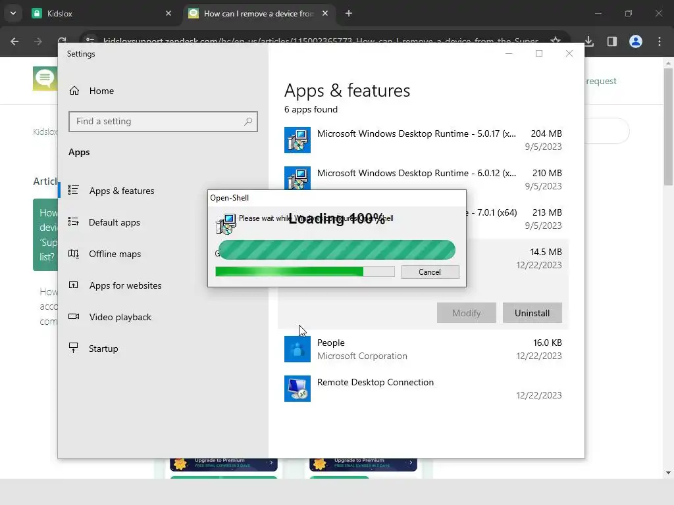
Task: Click the Offline maps map icon
Action: click(x=74, y=253)
